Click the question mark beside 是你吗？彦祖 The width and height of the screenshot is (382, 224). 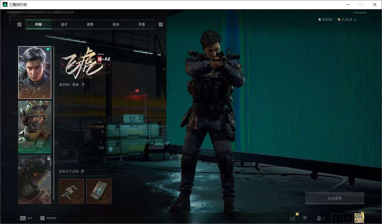click(x=83, y=85)
